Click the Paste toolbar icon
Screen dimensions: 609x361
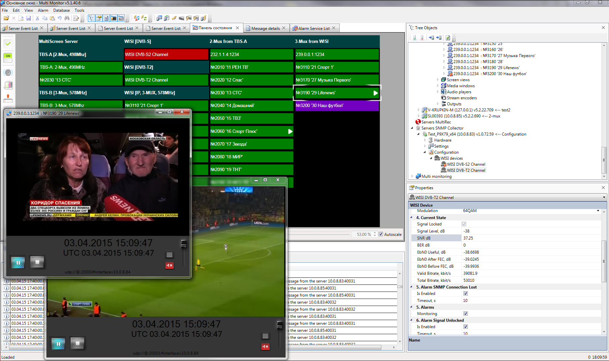[x=52, y=18]
